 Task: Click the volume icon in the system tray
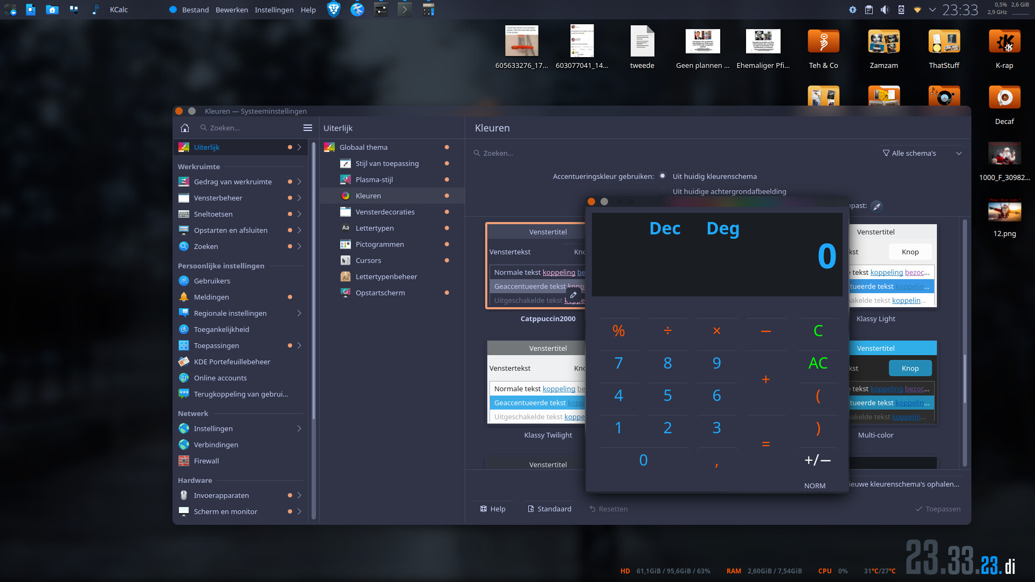[885, 10]
